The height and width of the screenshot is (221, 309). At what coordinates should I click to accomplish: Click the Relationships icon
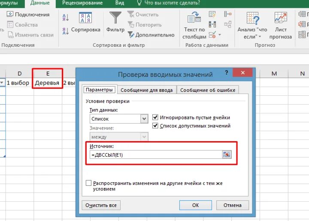(x=228, y=24)
